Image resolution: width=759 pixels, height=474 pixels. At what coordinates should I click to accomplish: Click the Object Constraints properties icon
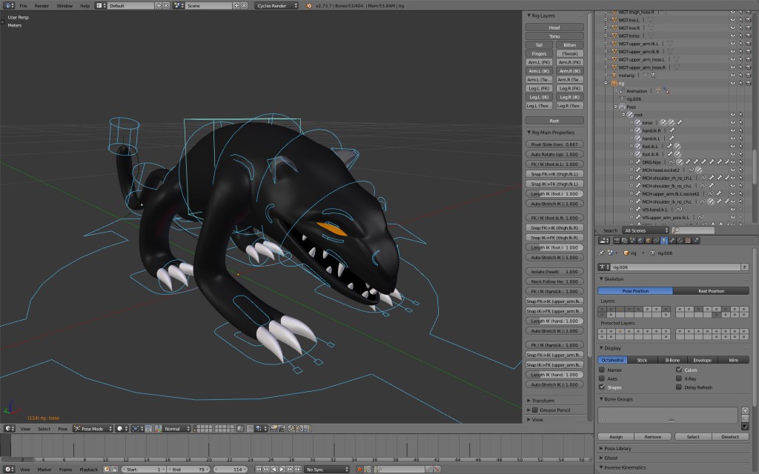pos(656,240)
